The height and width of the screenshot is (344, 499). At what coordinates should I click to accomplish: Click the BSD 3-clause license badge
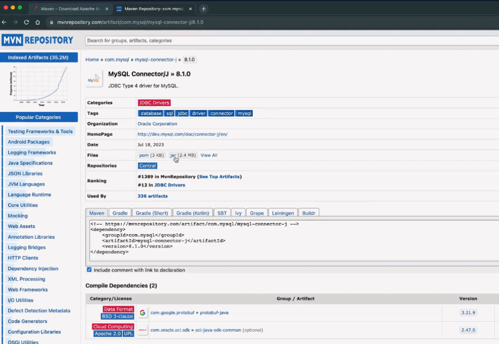click(x=118, y=316)
